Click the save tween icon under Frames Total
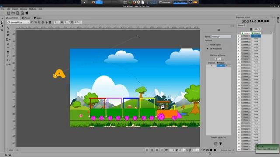This screenshot has height=157, width=280. click(216, 143)
